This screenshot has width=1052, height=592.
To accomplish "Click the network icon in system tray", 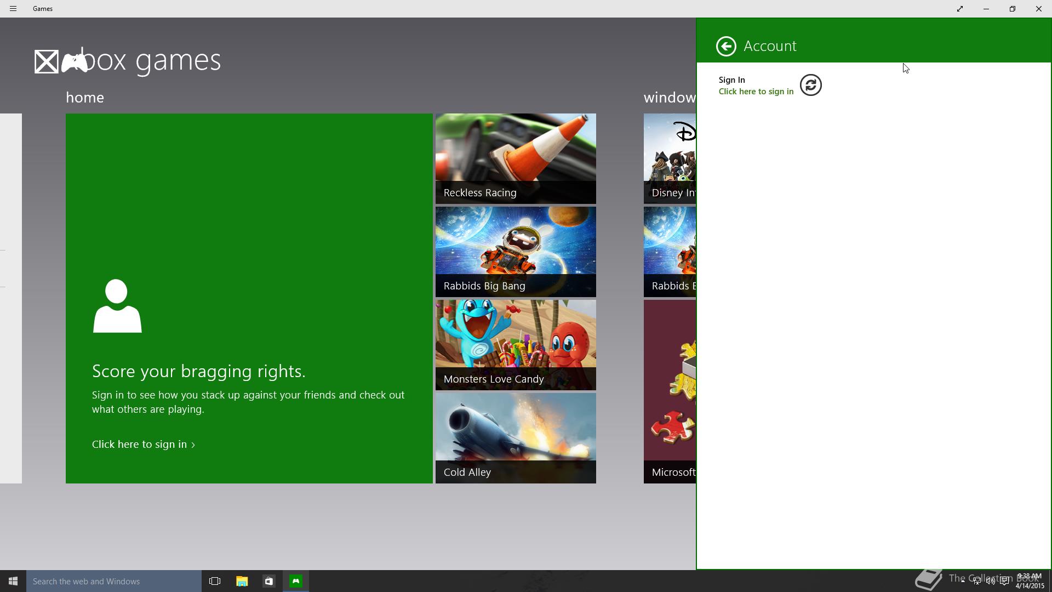I will tap(977, 581).
